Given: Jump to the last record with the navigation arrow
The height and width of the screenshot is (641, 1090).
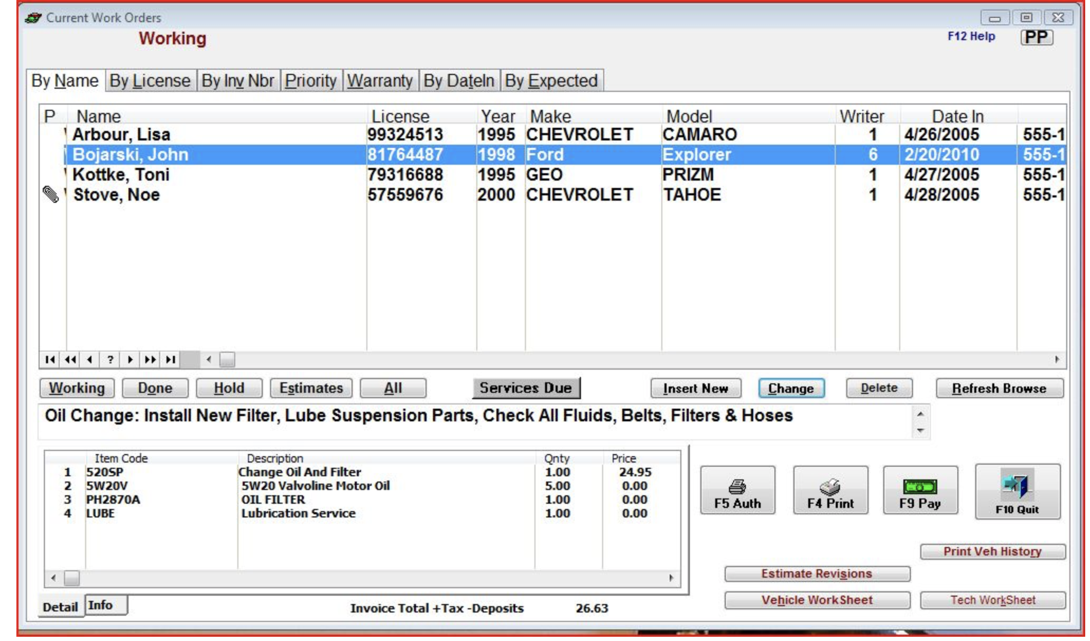Looking at the screenshot, I should pyautogui.click(x=170, y=360).
